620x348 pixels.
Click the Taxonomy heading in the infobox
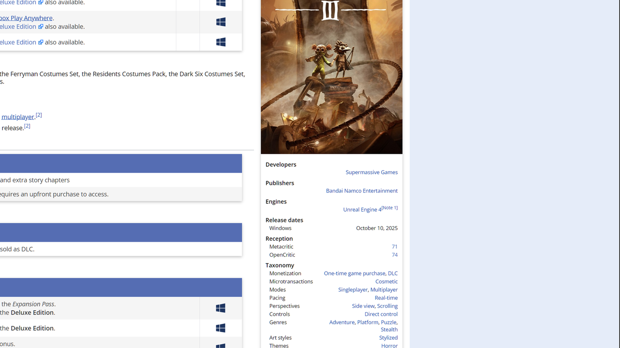280,265
